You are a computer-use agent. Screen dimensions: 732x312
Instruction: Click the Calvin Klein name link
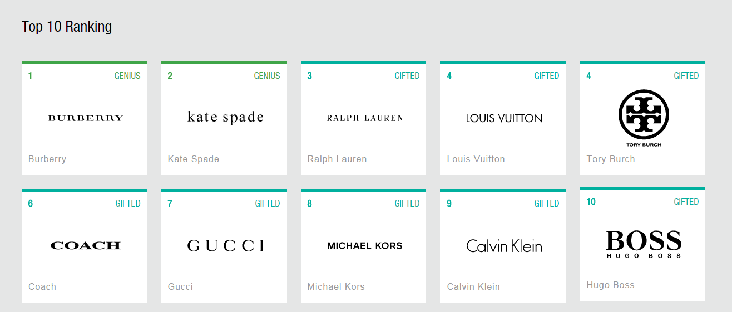pyautogui.click(x=473, y=286)
